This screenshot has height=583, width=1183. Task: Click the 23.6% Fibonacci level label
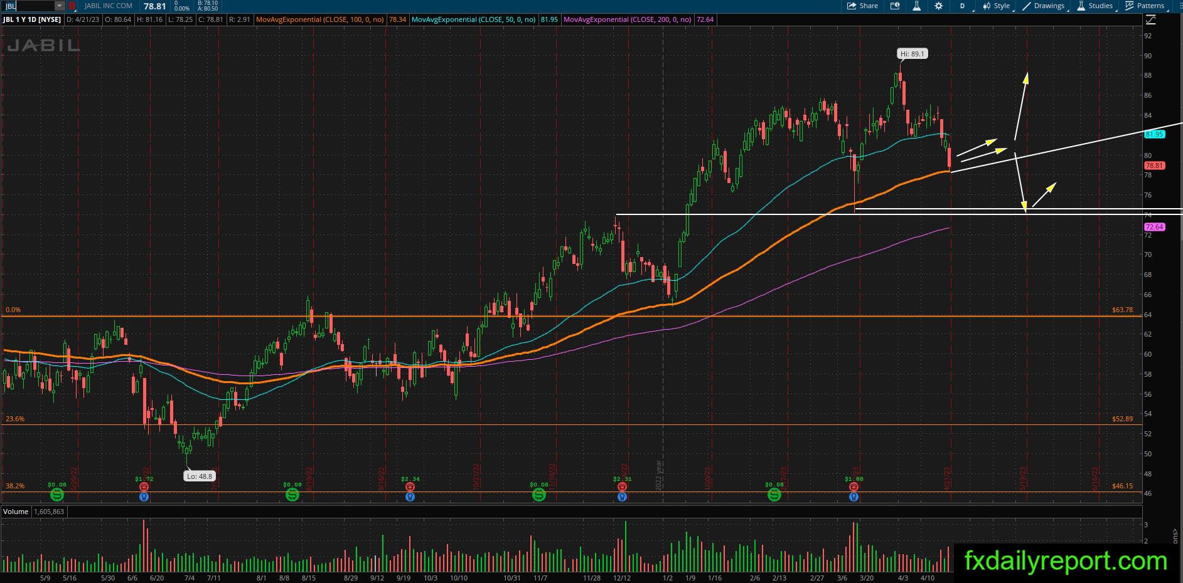(15, 419)
